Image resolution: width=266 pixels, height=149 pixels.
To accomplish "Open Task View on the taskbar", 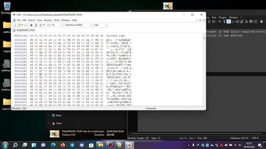I will coord(25,145).
